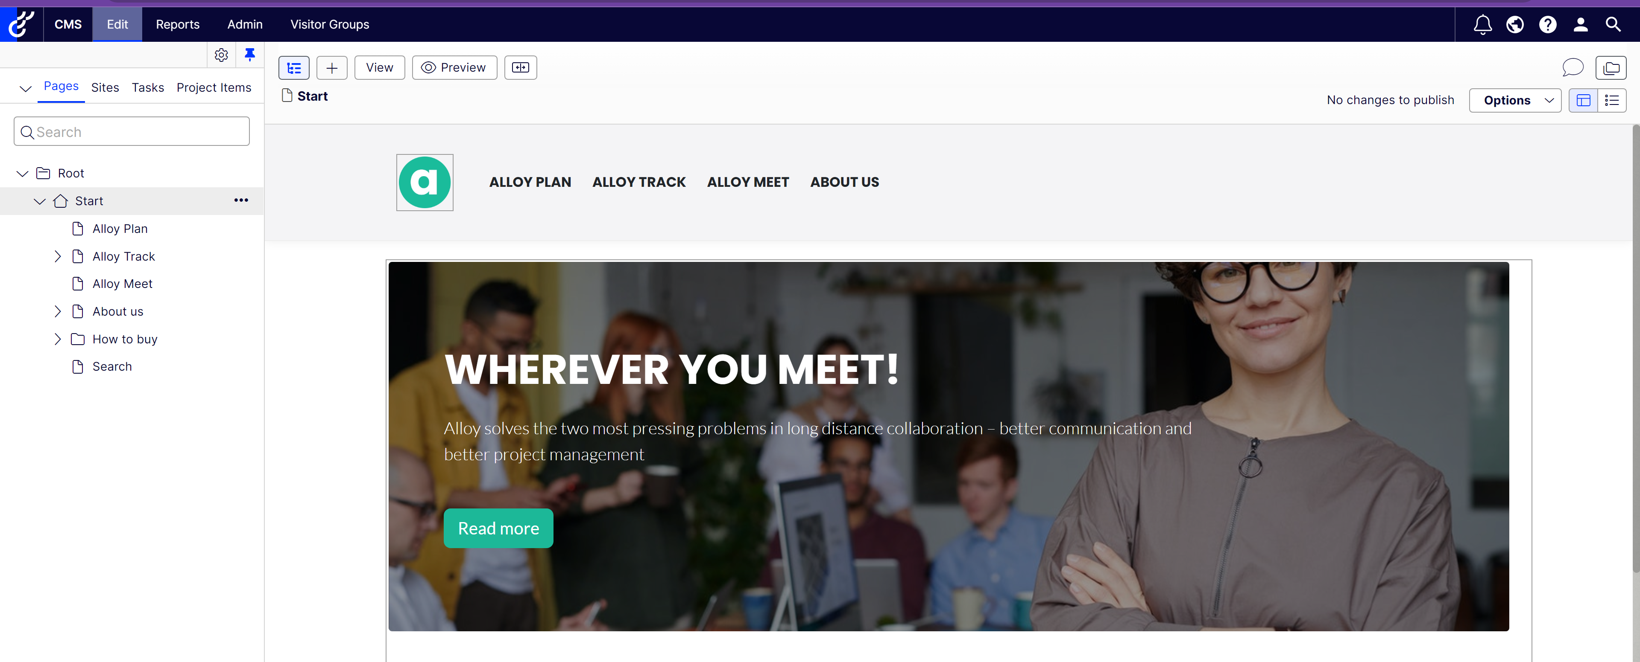Open the comments speech bubble icon

point(1573,67)
